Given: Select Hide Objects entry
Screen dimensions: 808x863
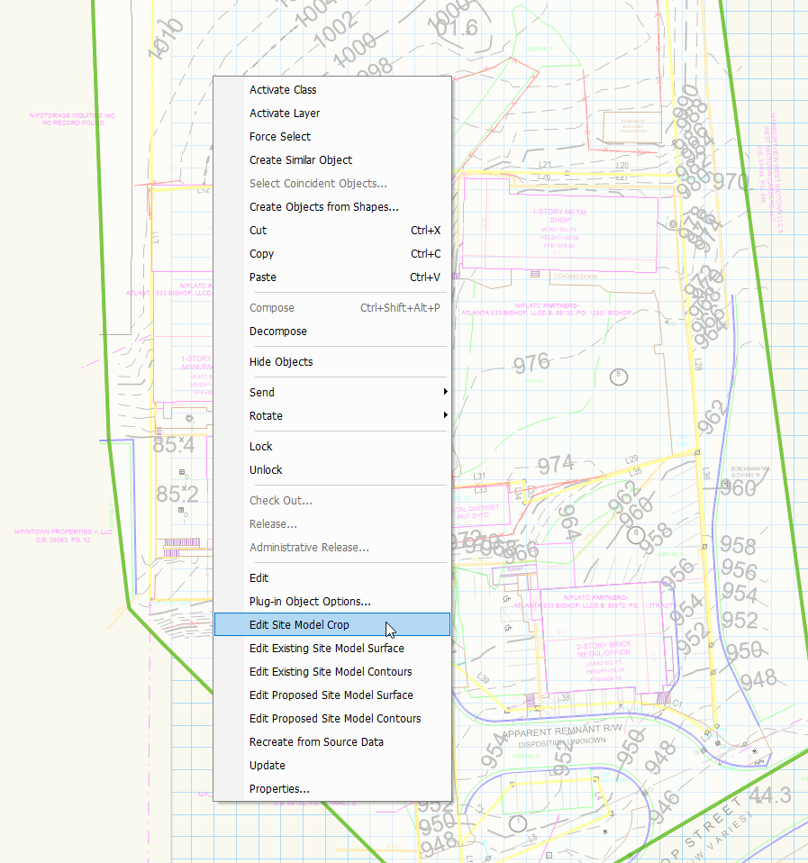Looking at the screenshot, I should click(x=281, y=362).
